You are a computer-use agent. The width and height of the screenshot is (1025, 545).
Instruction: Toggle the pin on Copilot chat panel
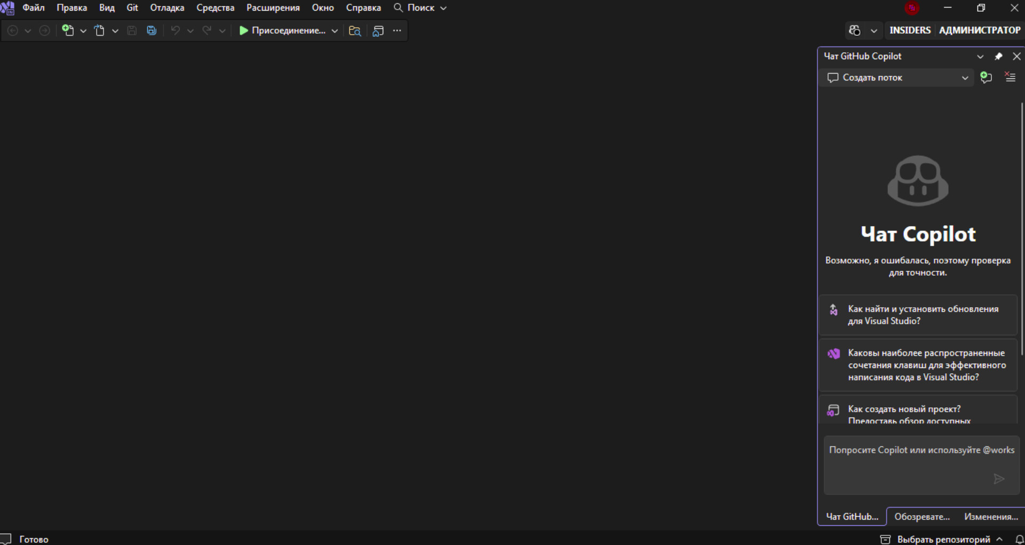pyautogui.click(x=998, y=56)
